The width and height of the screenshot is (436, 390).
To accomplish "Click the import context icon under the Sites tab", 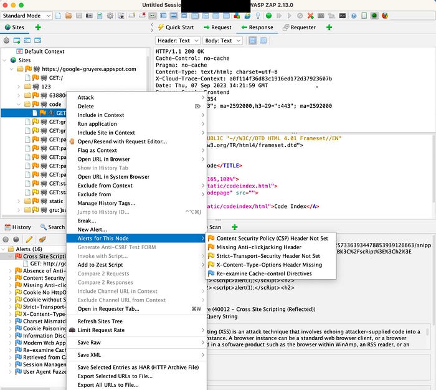I will click(27, 40).
